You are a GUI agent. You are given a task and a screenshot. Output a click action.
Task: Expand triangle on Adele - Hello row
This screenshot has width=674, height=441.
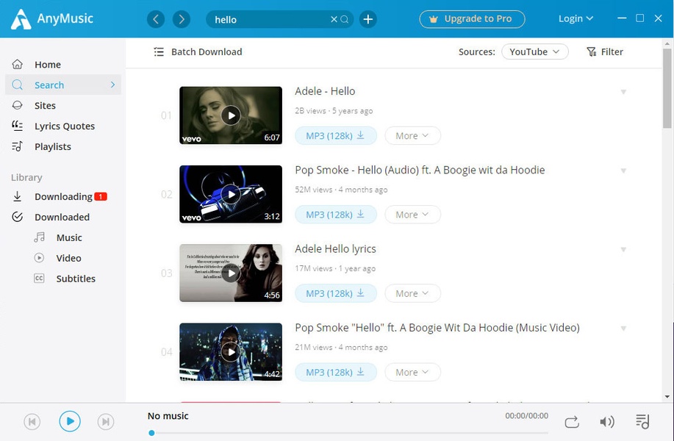[x=623, y=92]
